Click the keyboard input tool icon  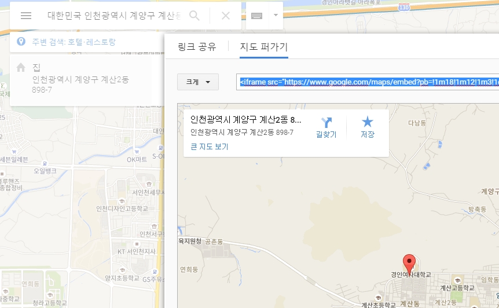pos(257,16)
